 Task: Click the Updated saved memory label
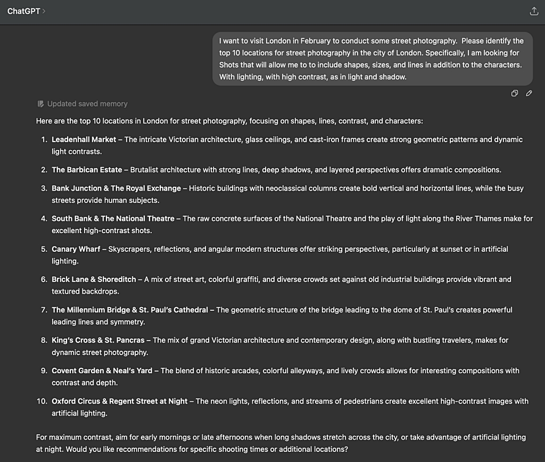click(87, 104)
